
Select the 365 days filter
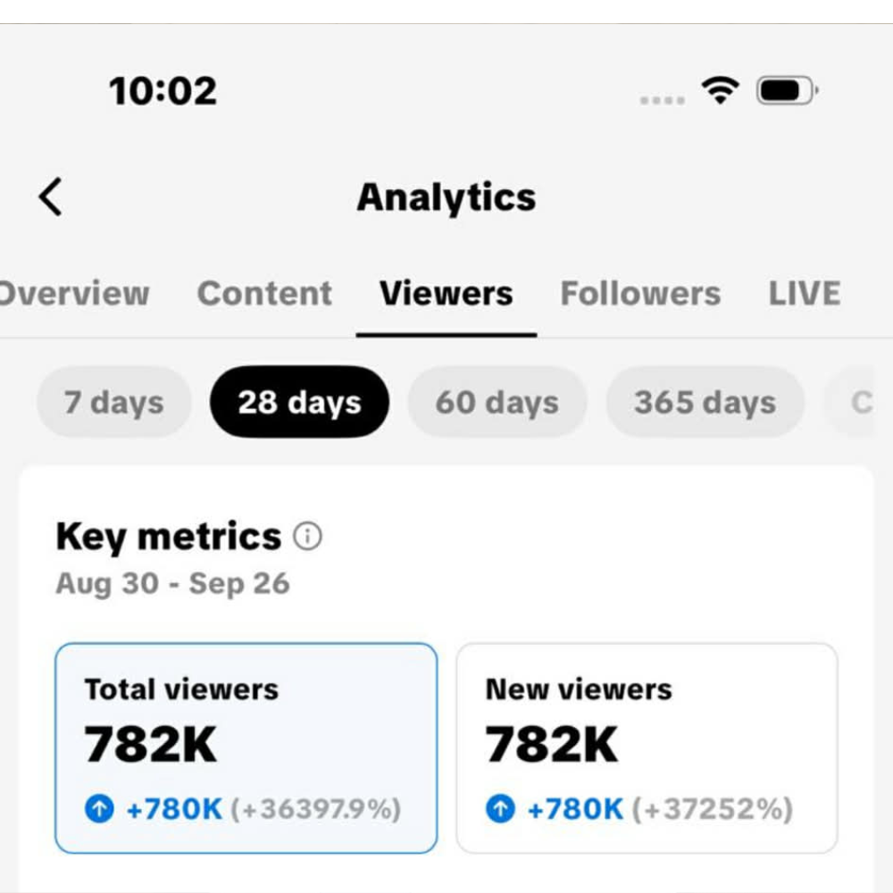click(x=705, y=402)
